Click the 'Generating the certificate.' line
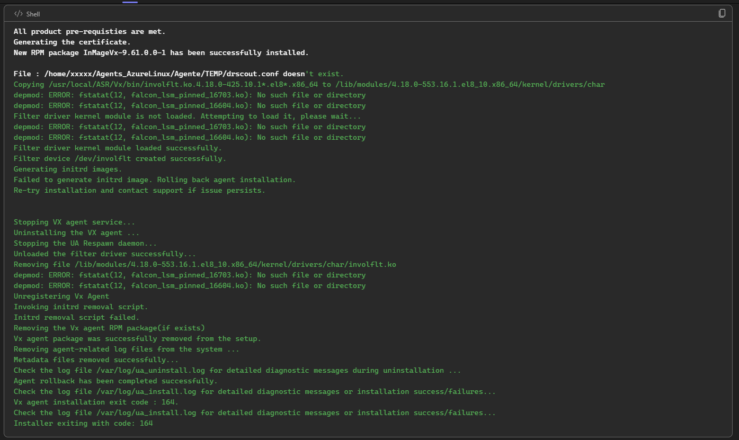The image size is (739, 440). [x=72, y=42]
